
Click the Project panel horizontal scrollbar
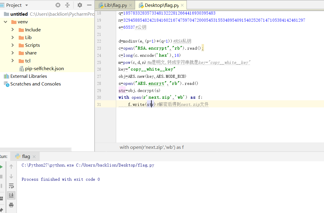click(x=35, y=149)
